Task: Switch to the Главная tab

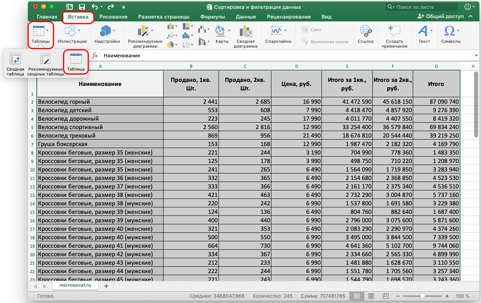Action: click(x=47, y=17)
